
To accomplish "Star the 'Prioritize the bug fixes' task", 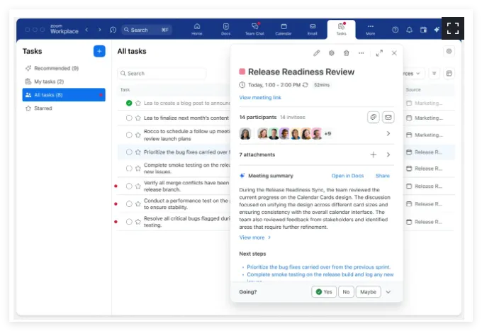I will tap(138, 152).
